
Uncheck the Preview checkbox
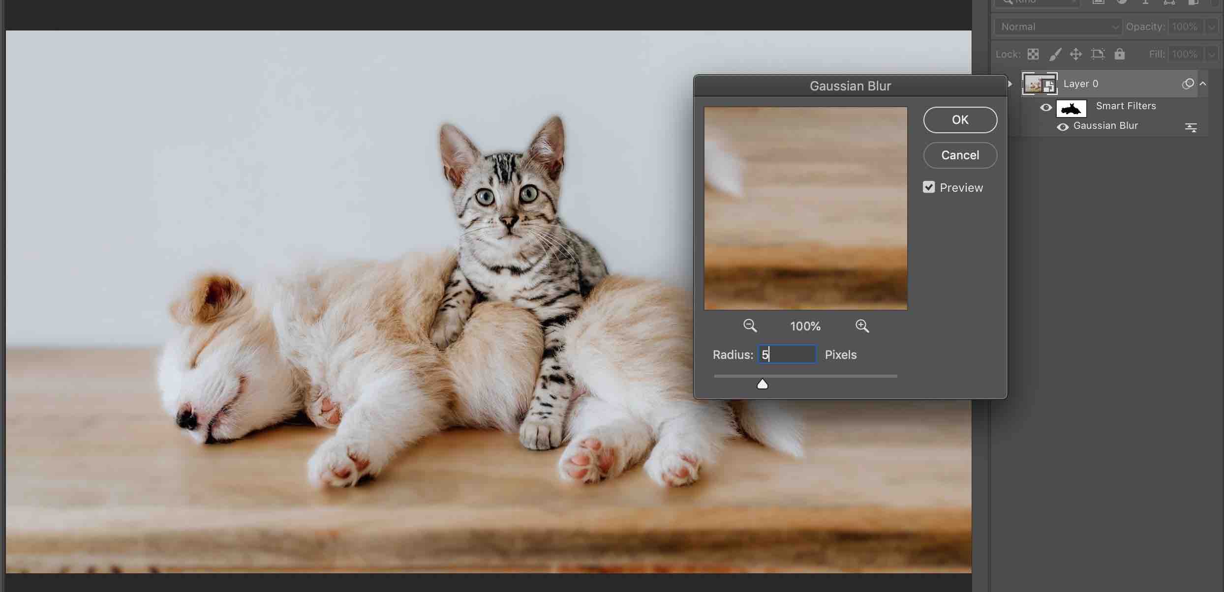point(928,187)
